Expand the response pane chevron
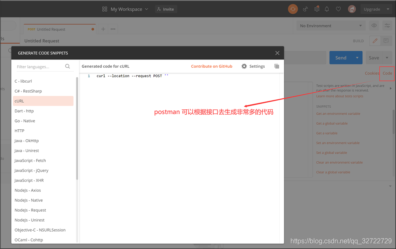This screenshot has height=249, width=396. coord(390,186)
